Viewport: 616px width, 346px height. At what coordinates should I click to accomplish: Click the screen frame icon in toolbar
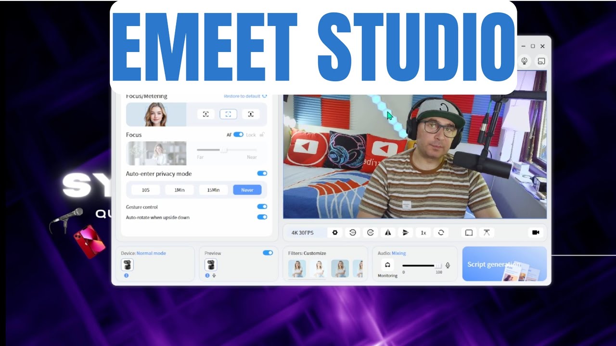[469, 233]
